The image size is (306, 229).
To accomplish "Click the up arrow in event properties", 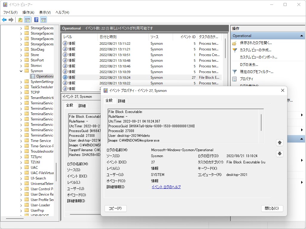I will pos(279,143).
